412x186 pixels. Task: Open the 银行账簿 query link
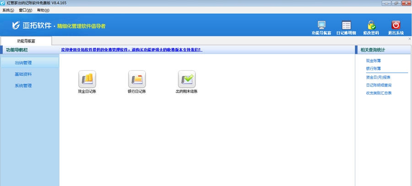(x=374, y=69)
